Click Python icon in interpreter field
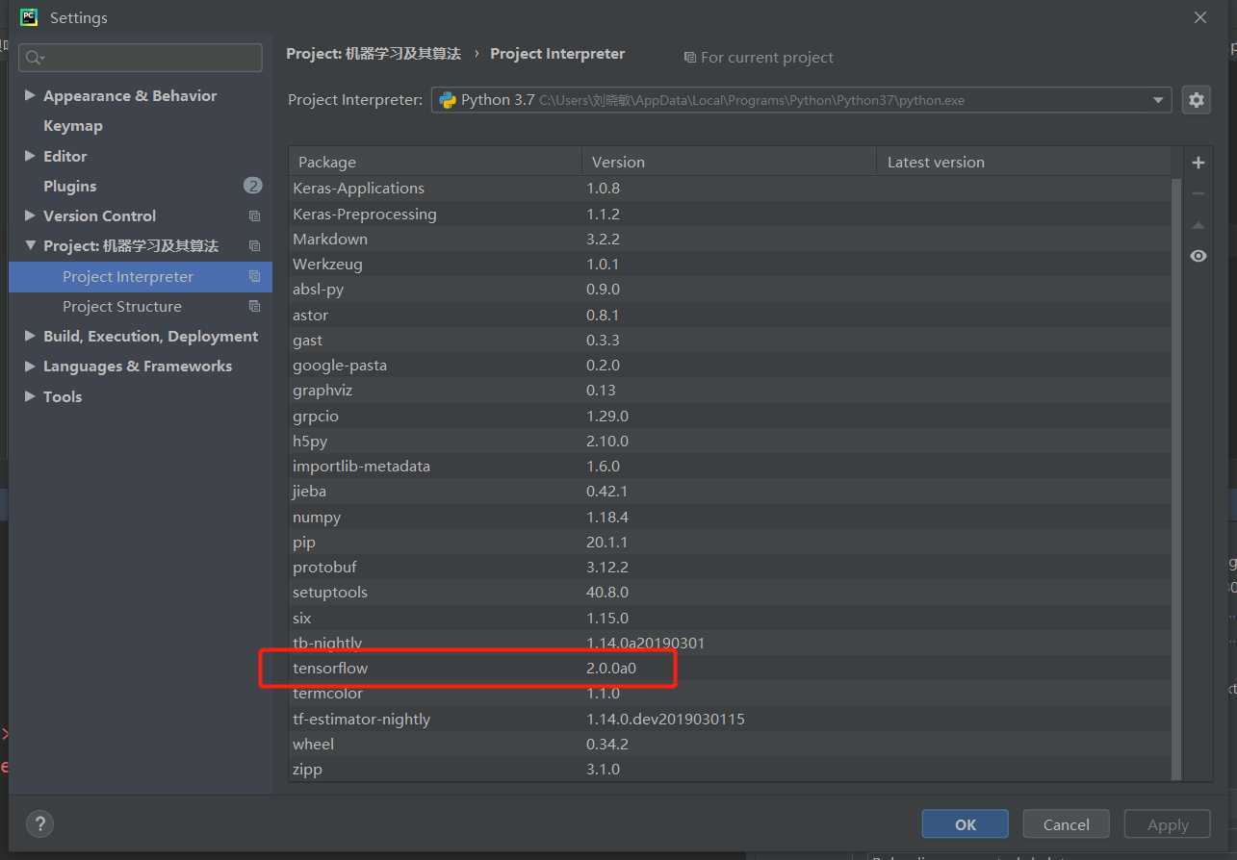Image resolution: width=1237 pixels, height=860 pixels. tap(448, 100)
